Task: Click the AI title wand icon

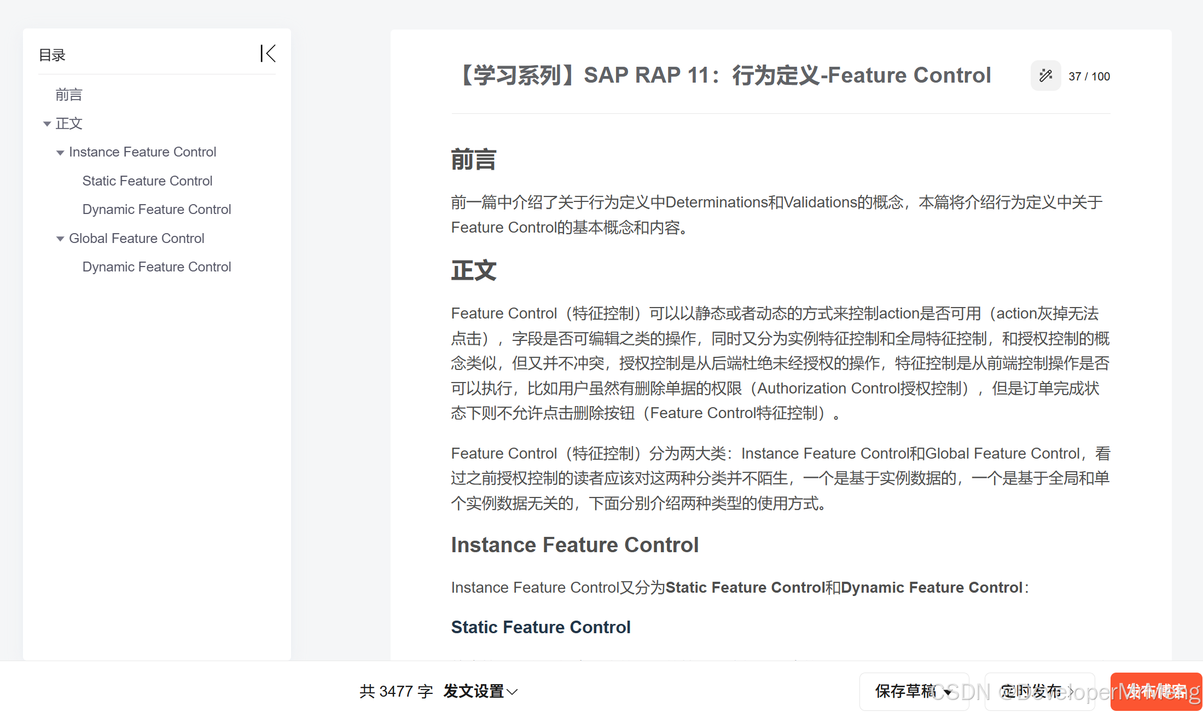Action: coord(1045,76)
